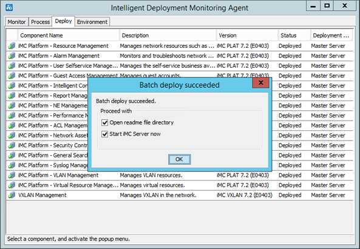
Task: Click the User Selfservice Management row icon
Action: pos(12,66)
